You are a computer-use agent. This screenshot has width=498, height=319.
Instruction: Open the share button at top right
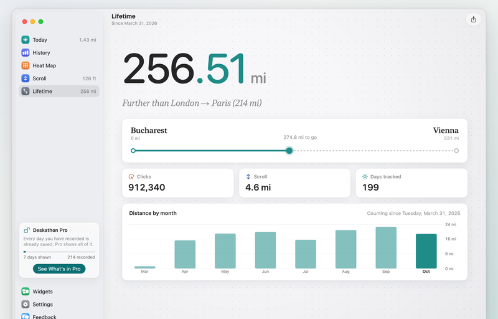(x=473, y=19)
